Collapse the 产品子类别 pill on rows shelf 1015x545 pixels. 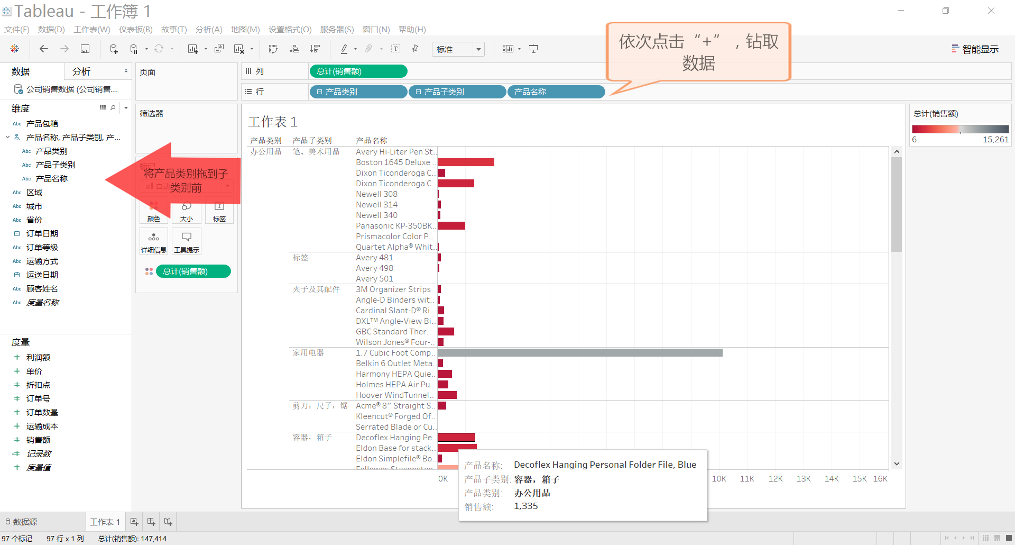tap(418, 92)
